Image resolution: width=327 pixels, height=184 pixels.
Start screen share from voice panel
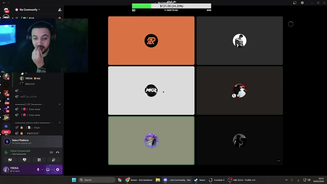tap(25, 160)
